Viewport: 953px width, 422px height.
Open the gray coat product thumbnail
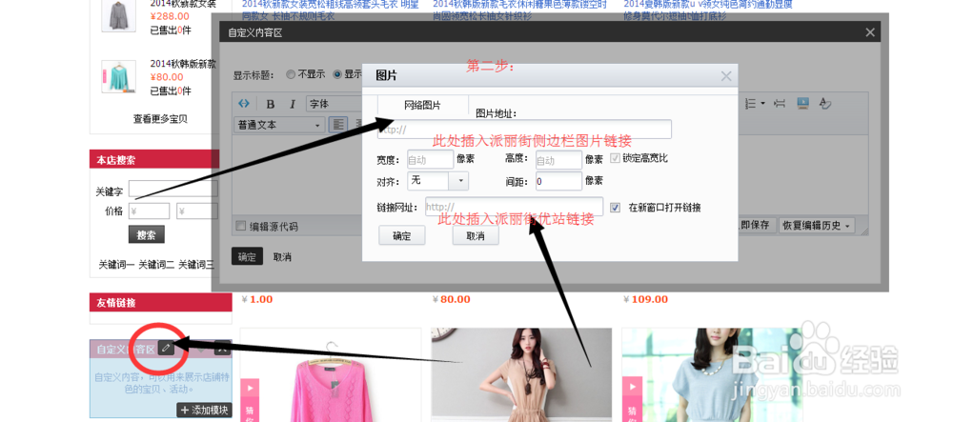pyautogui.click(x=118, y=16)
